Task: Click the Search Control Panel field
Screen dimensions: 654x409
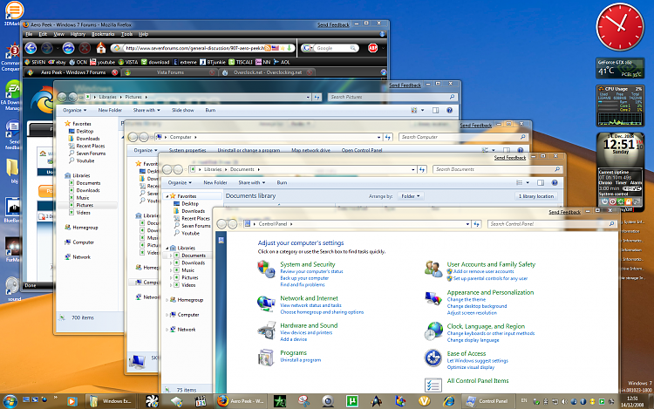Action: pos(552,224)
